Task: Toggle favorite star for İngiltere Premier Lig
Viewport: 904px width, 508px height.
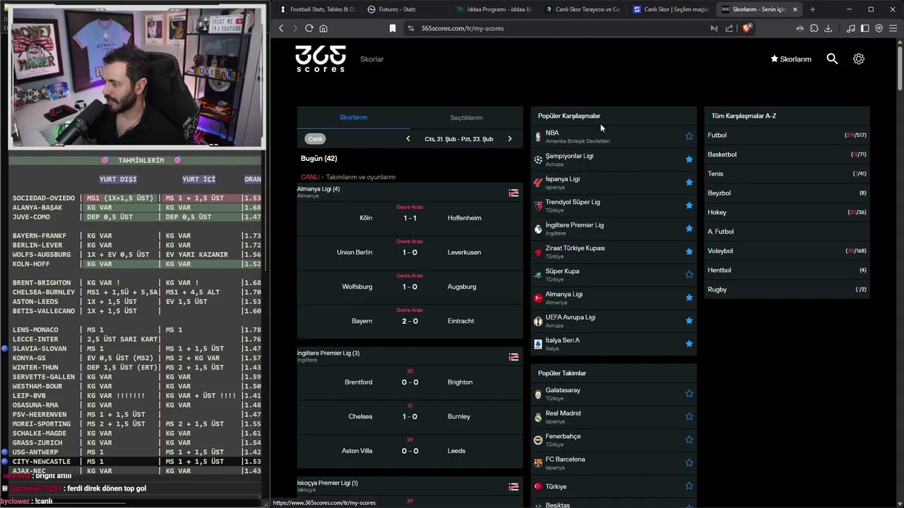Action: [x=689, y=229]
